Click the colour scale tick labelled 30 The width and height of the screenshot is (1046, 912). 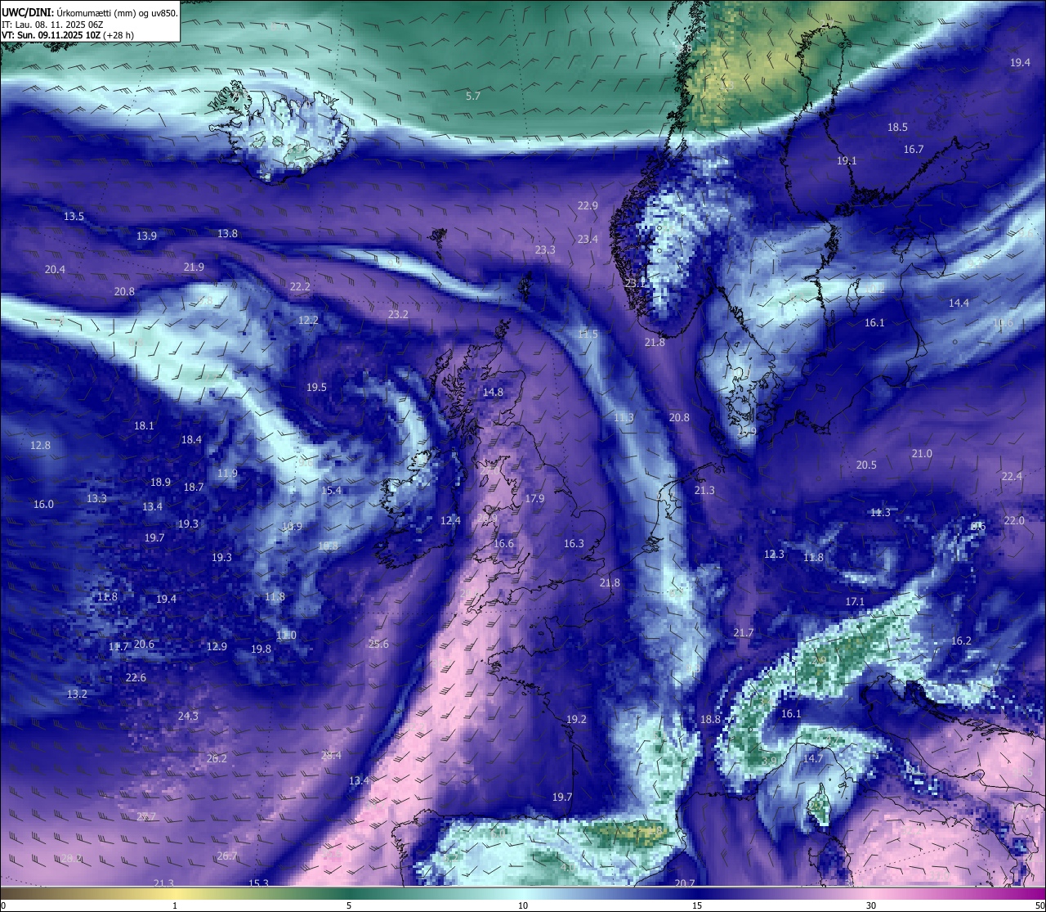point(871,905)
